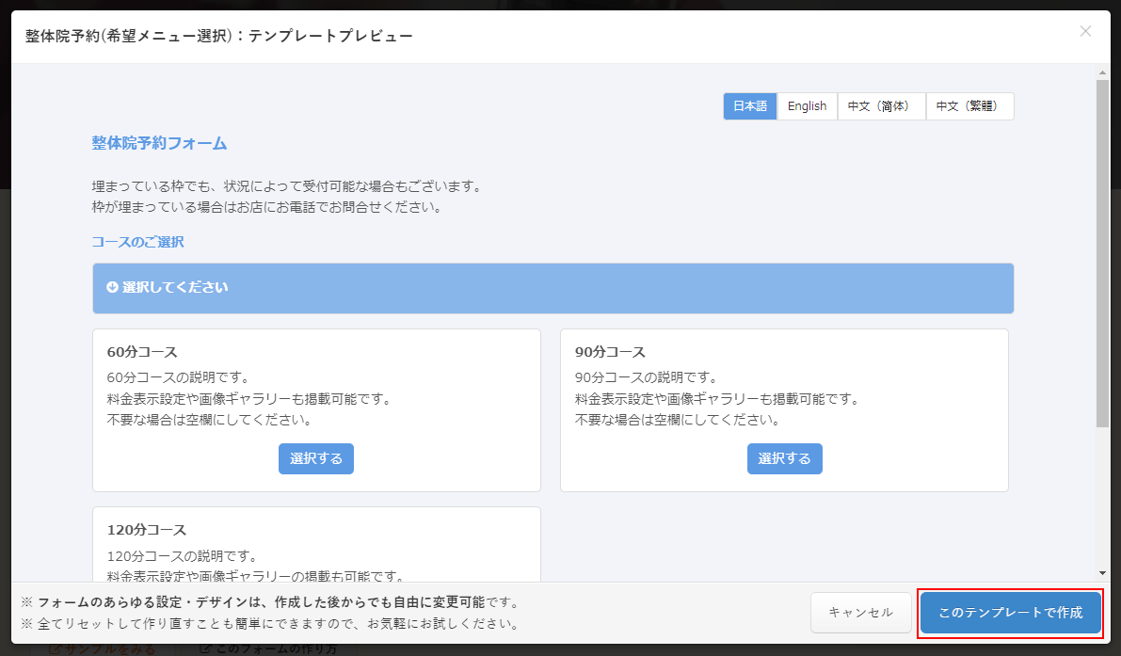Viewport: 1121px width, 656px height.
Task: Switch preview language to 日本語
Action: (x=750, y=106)
